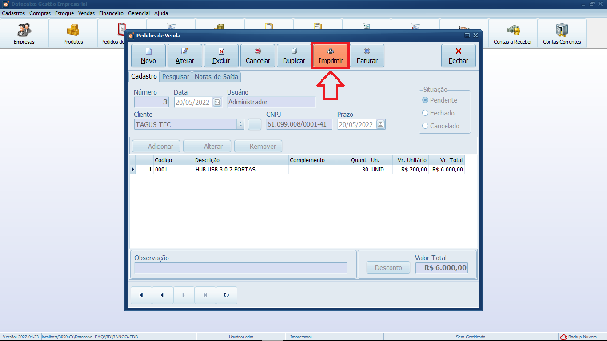Click Duplicar to copy the order
This screenshot has width=607, height=341.
point(294,56)
